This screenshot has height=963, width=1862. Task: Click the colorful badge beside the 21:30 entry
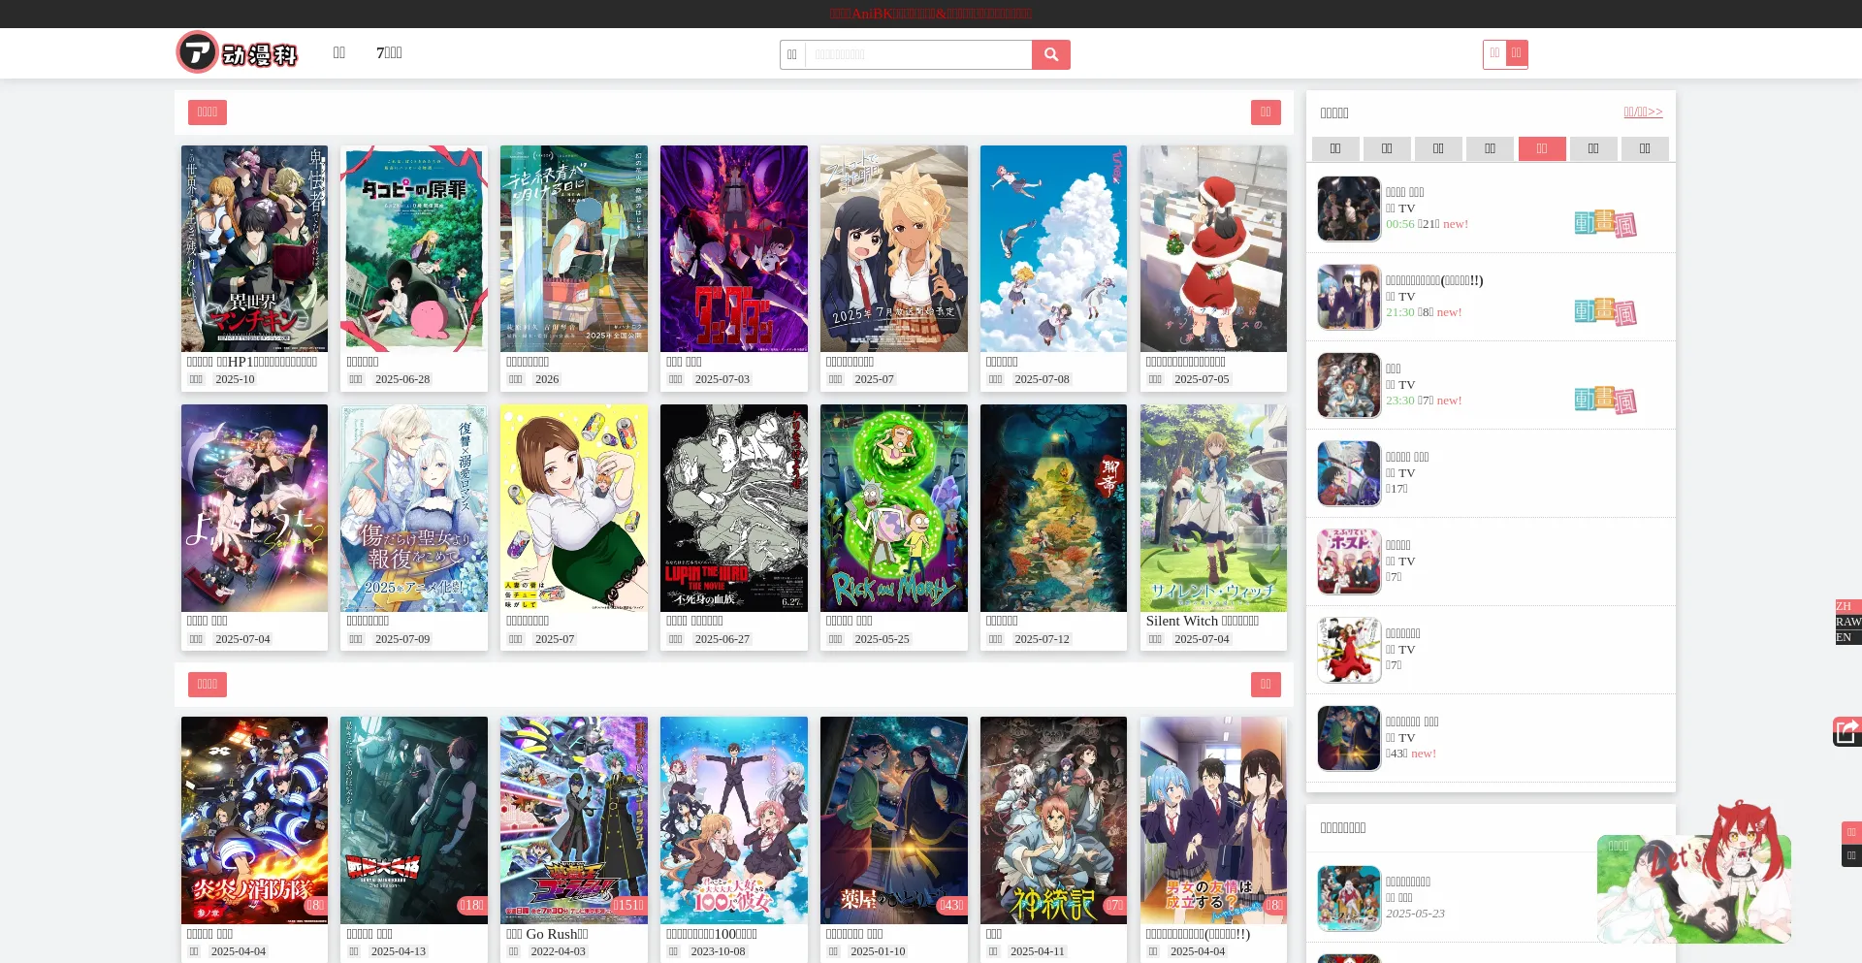point(1604,312)
